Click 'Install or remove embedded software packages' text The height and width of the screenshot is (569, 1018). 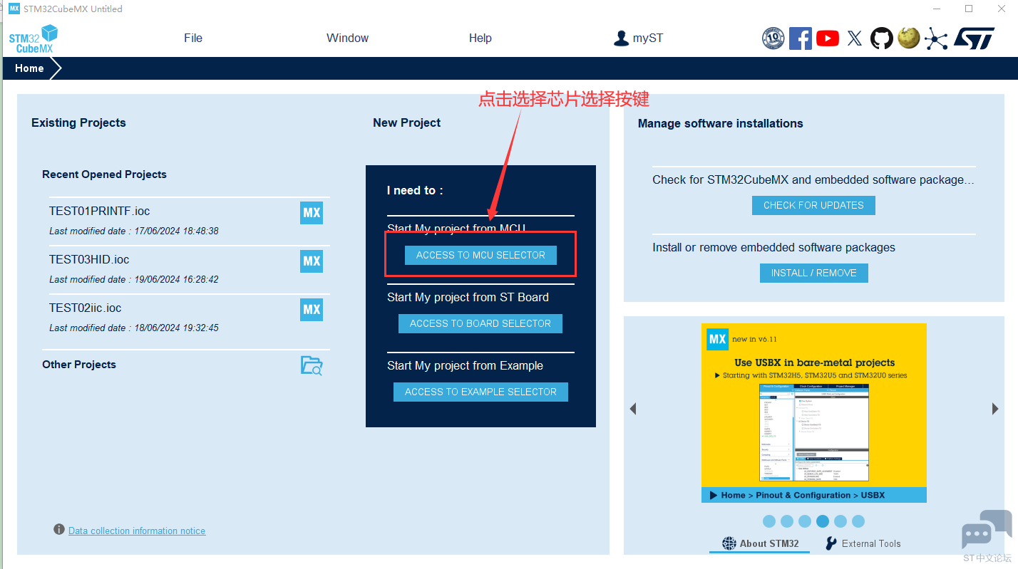[774, 247]
